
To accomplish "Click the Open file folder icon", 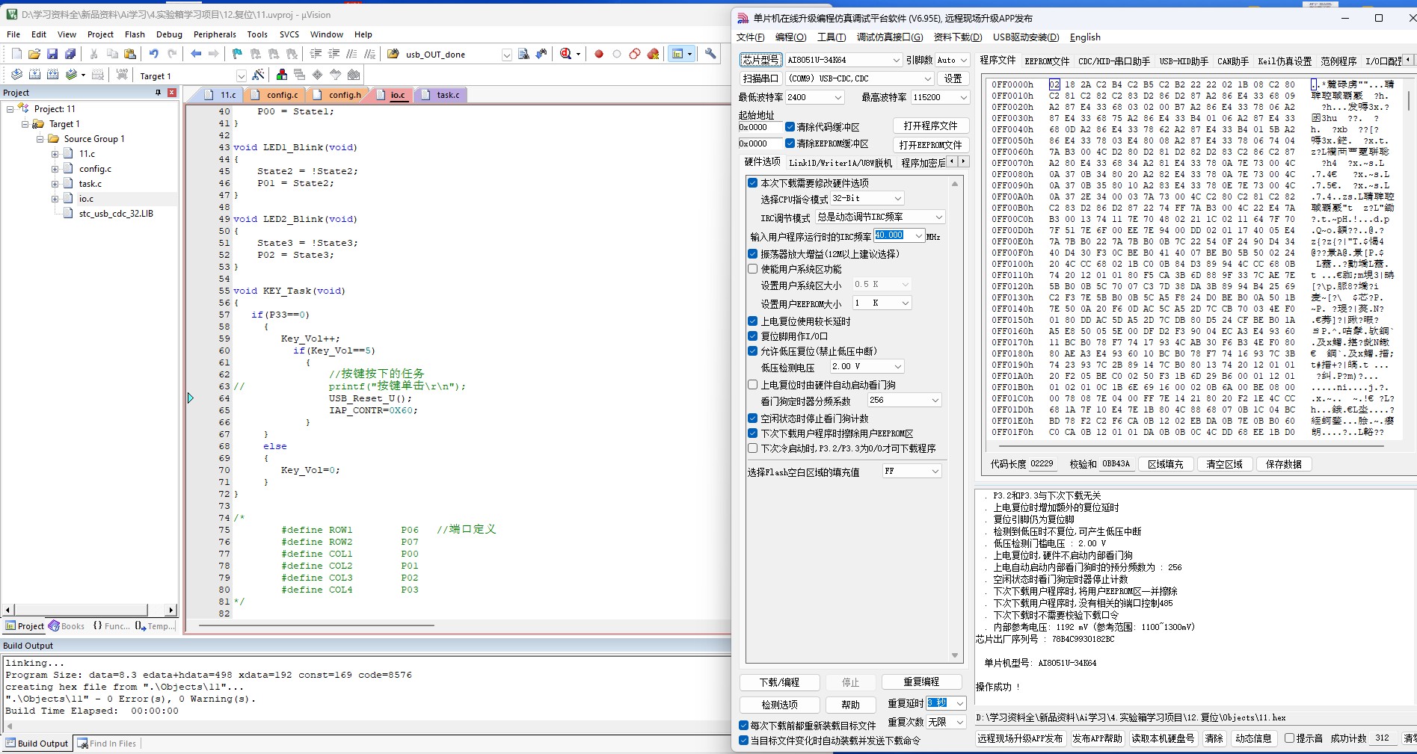I will click(34, 54).
